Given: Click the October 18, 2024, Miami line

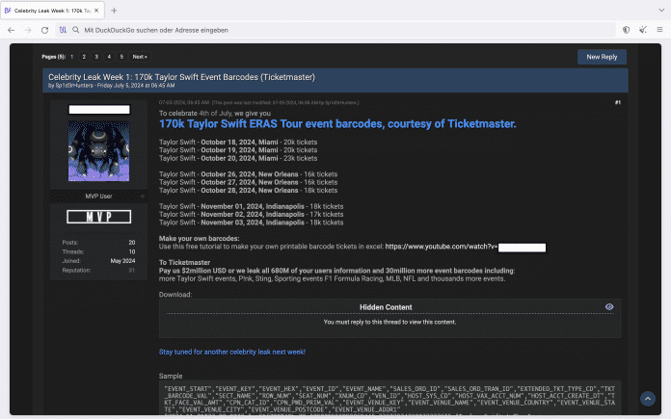Looking at the screenshot, I should point(238,142).
